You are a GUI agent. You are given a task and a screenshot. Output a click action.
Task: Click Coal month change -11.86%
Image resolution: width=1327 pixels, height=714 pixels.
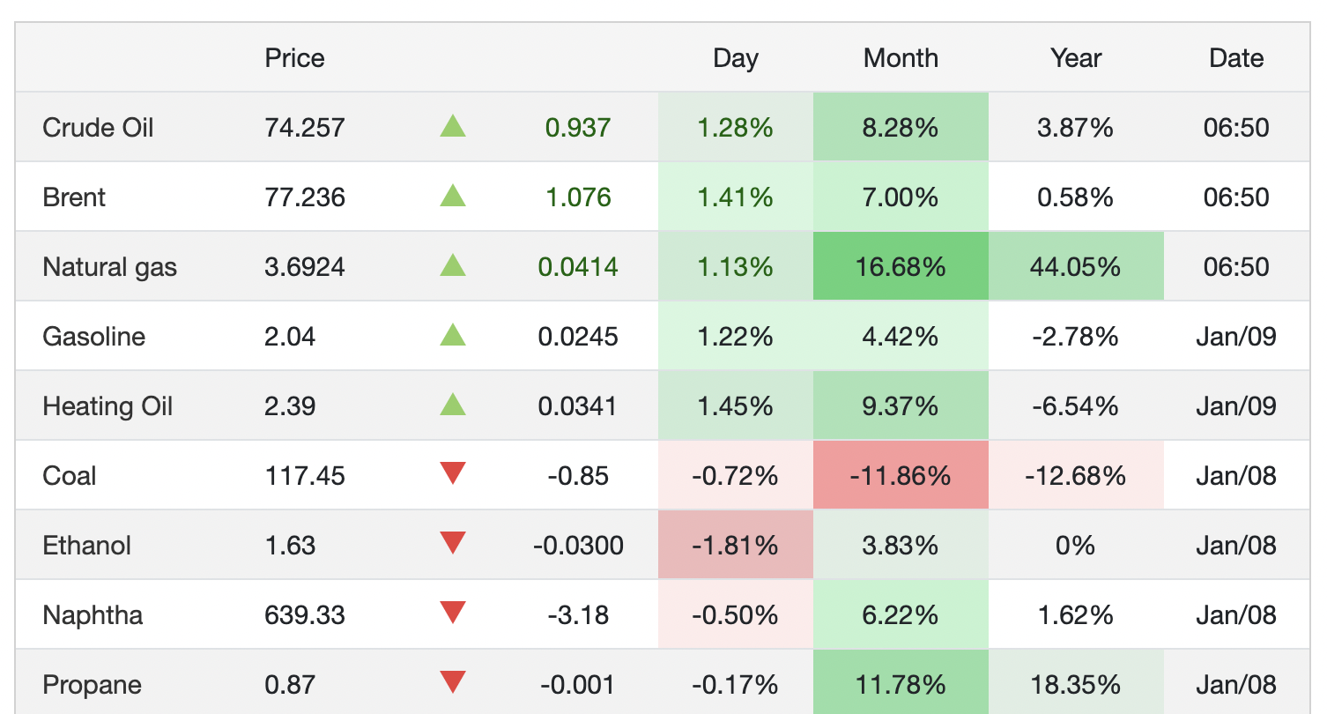coord(901,476)
